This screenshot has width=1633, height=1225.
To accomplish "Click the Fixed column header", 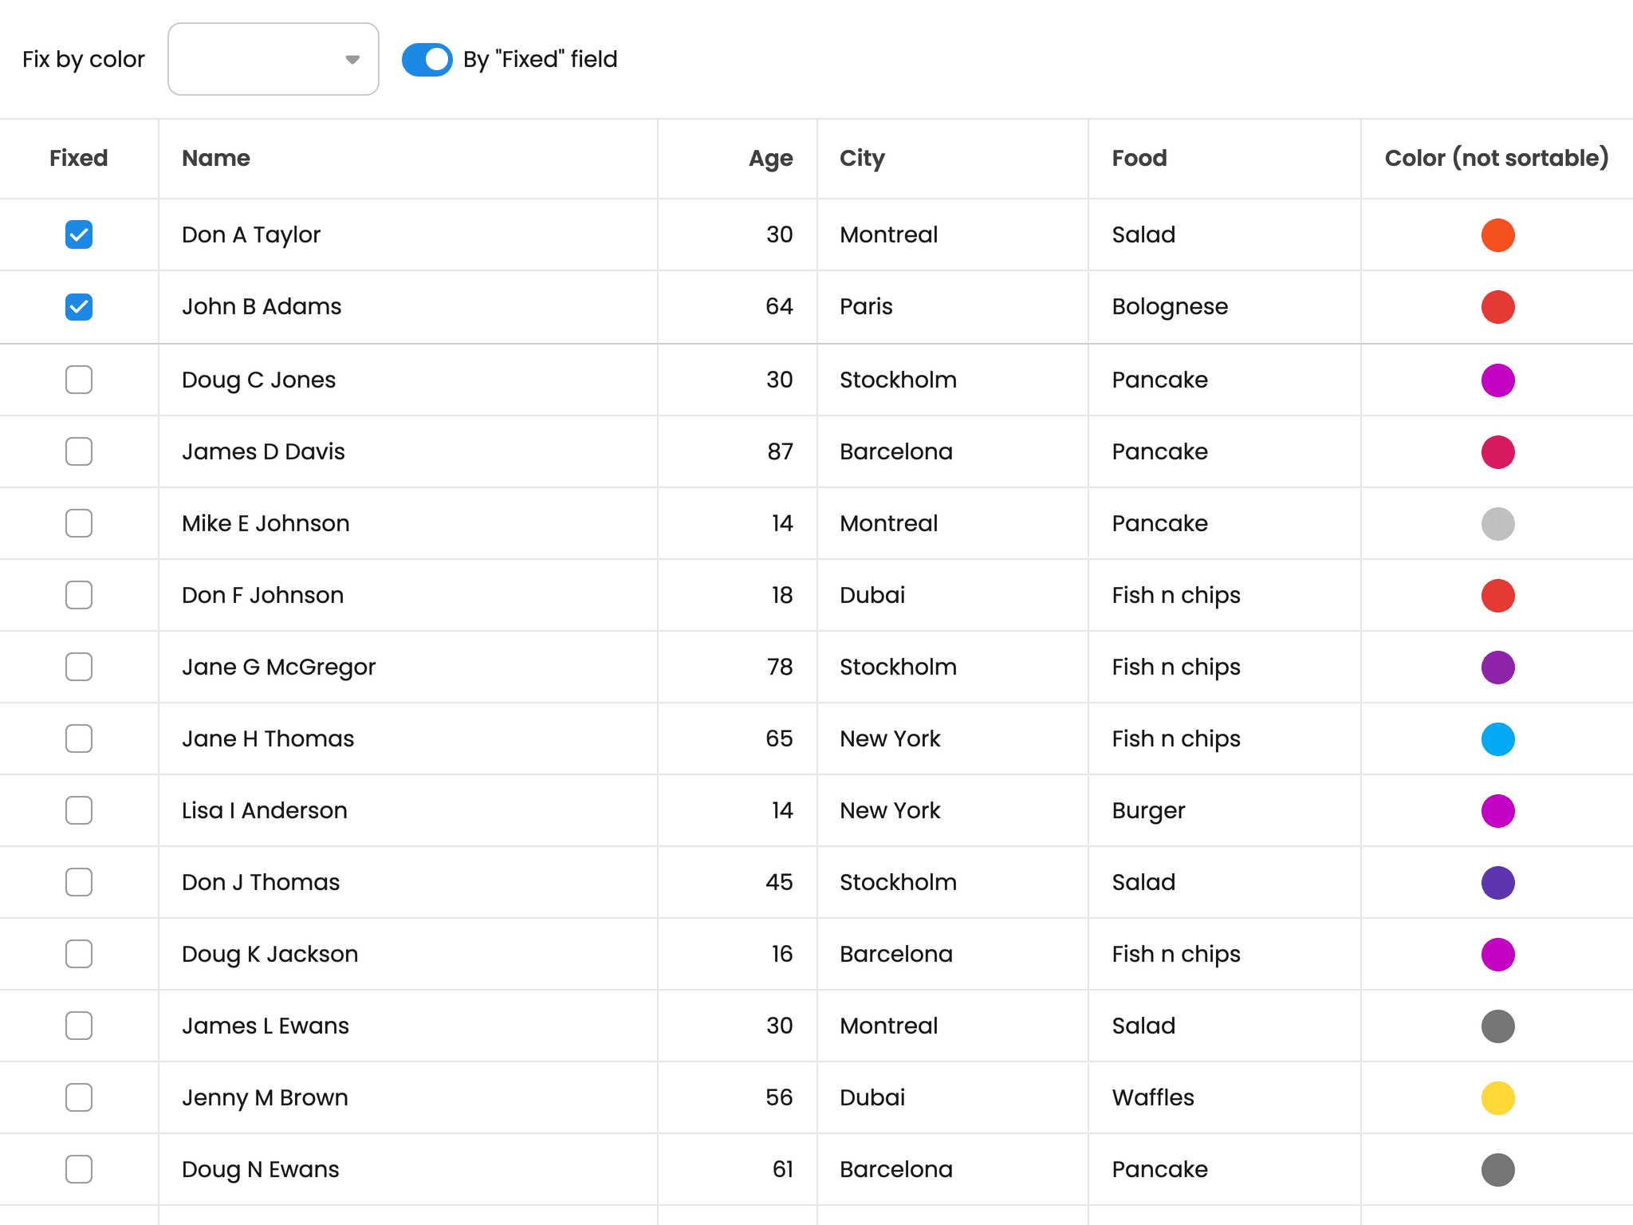I will (79, 158).
